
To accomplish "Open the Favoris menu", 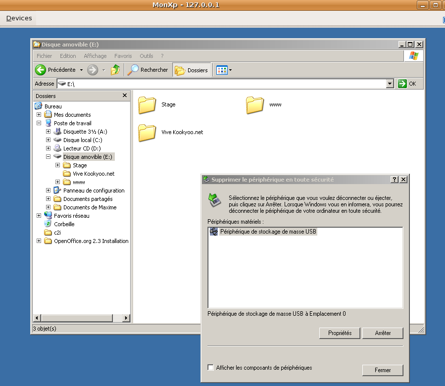I will pyautogui.click(x=123, y=56).
